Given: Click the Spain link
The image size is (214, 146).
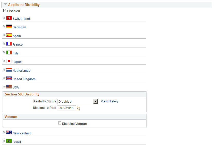Looking at the screenshot, I should coord(17,36).
